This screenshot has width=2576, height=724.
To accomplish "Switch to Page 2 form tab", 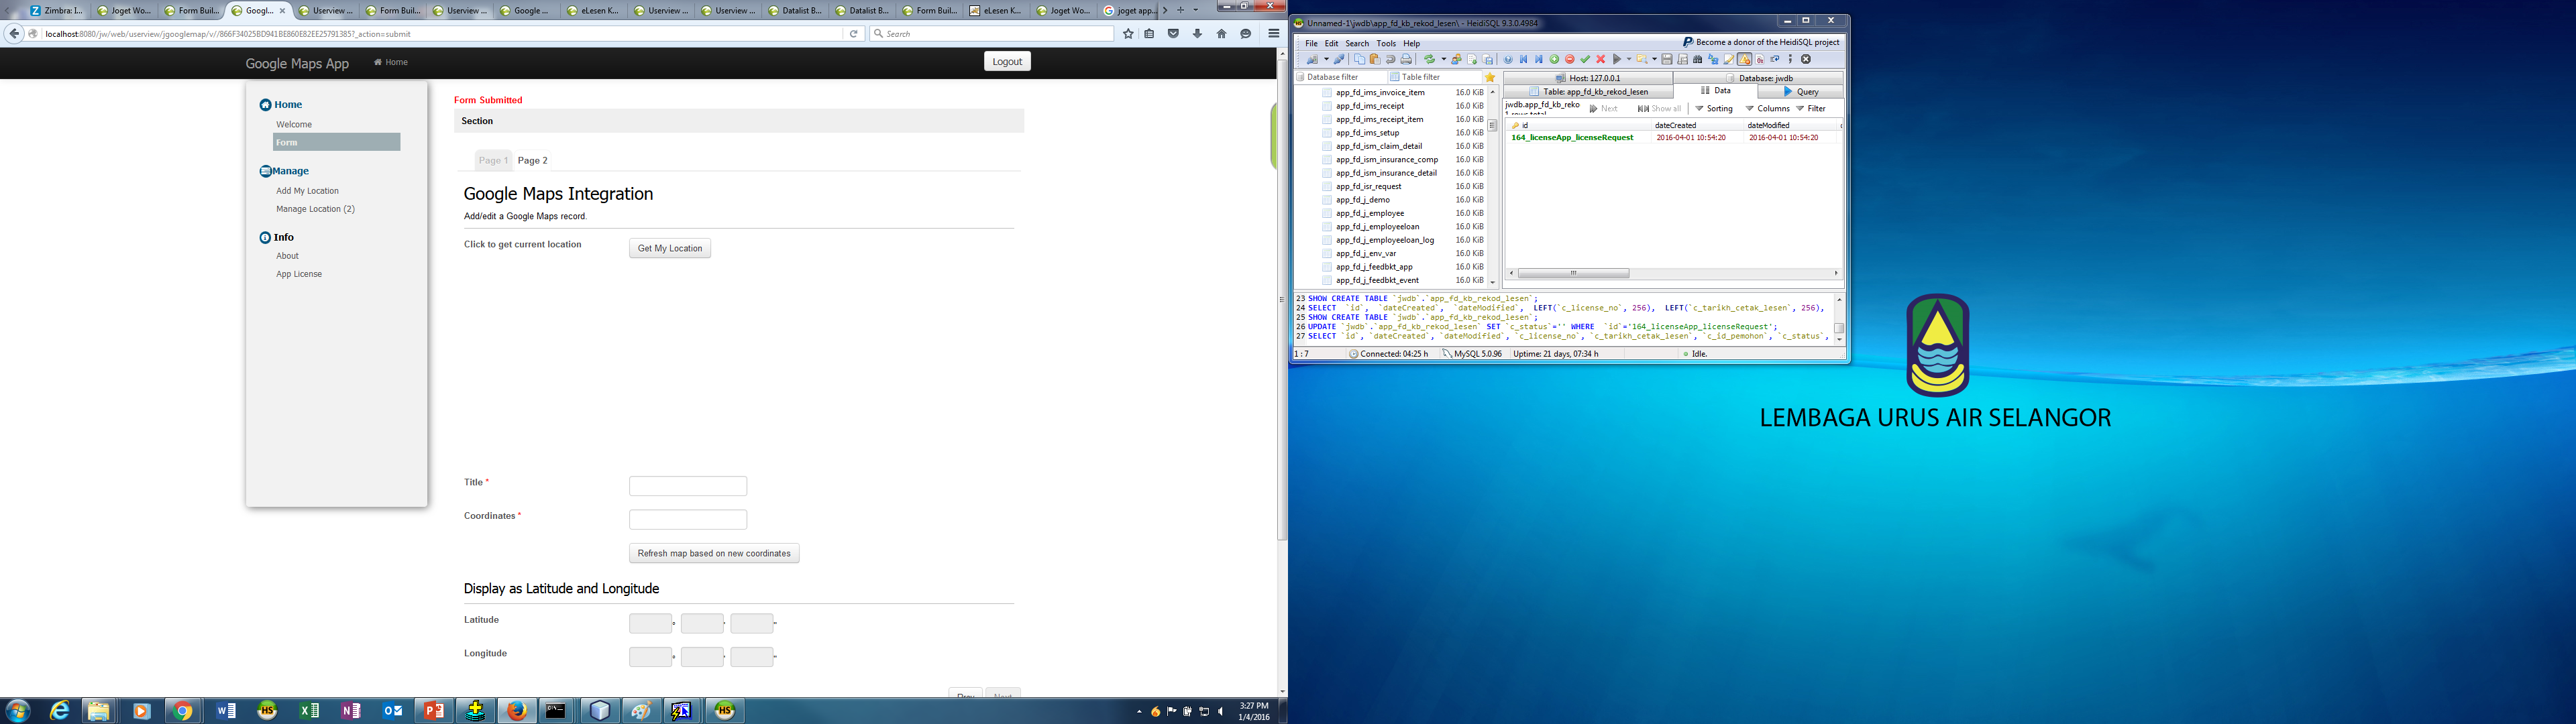I will (532, 160).
